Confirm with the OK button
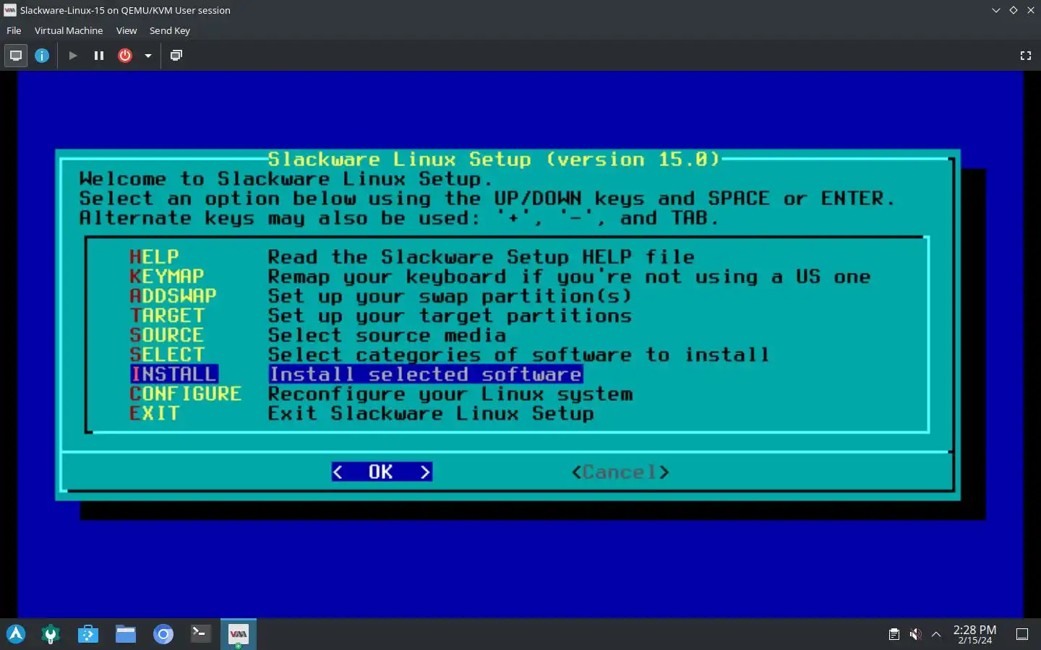Viewport: 1041px width, 650px height. coord(382,472)
